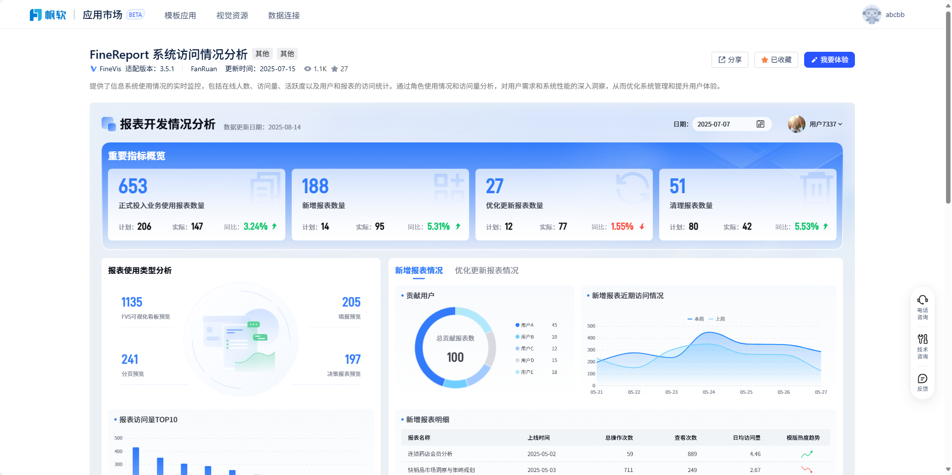952x475 pixels.
Task: Click the 已收藏 favorite button
Action: click(776, 60)
